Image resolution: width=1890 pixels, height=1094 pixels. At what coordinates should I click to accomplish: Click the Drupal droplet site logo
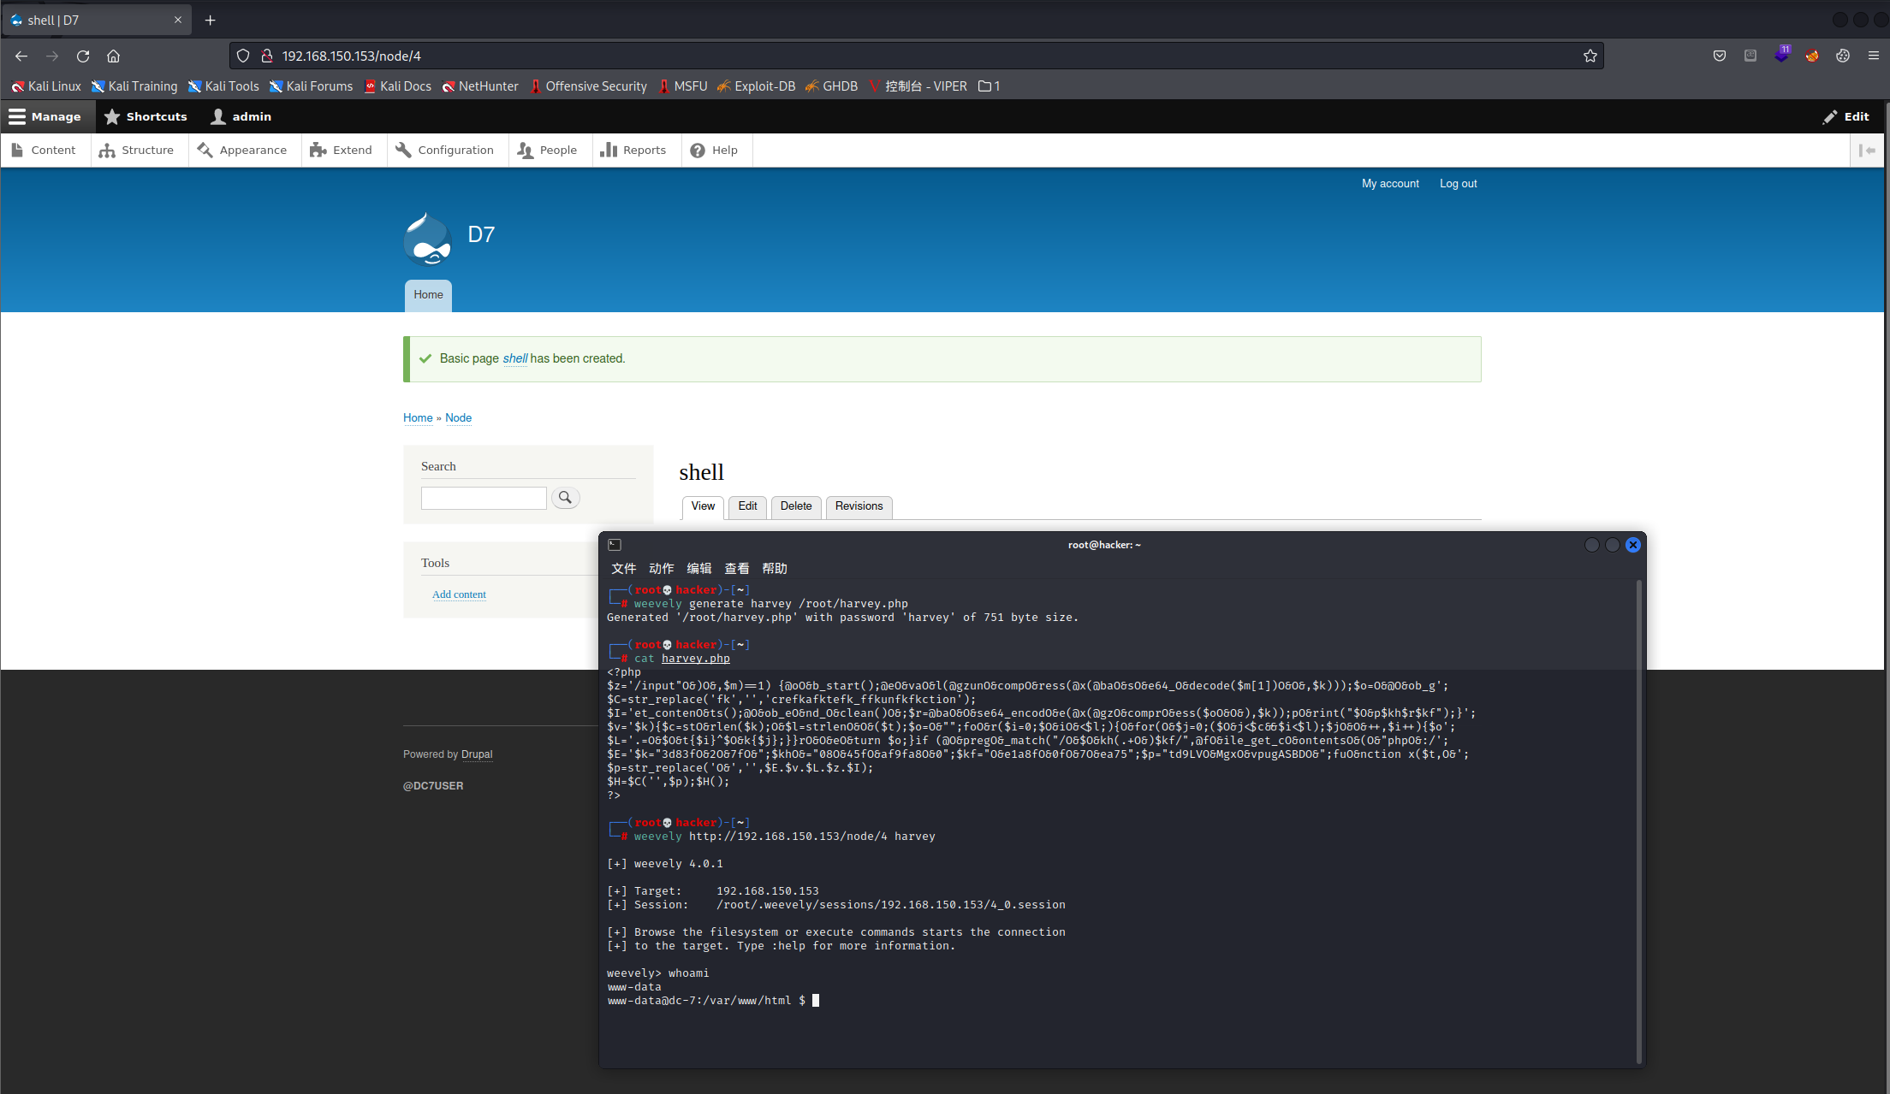pyautogui.click(x=427, y=239)
